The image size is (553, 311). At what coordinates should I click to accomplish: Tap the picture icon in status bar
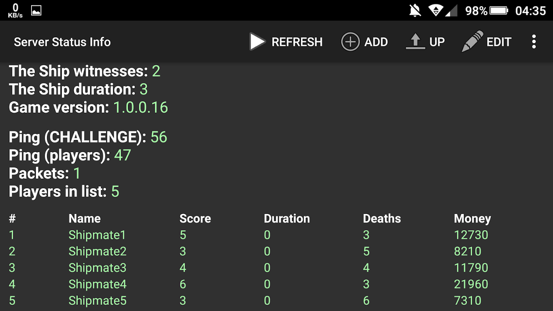coord(36,10)
